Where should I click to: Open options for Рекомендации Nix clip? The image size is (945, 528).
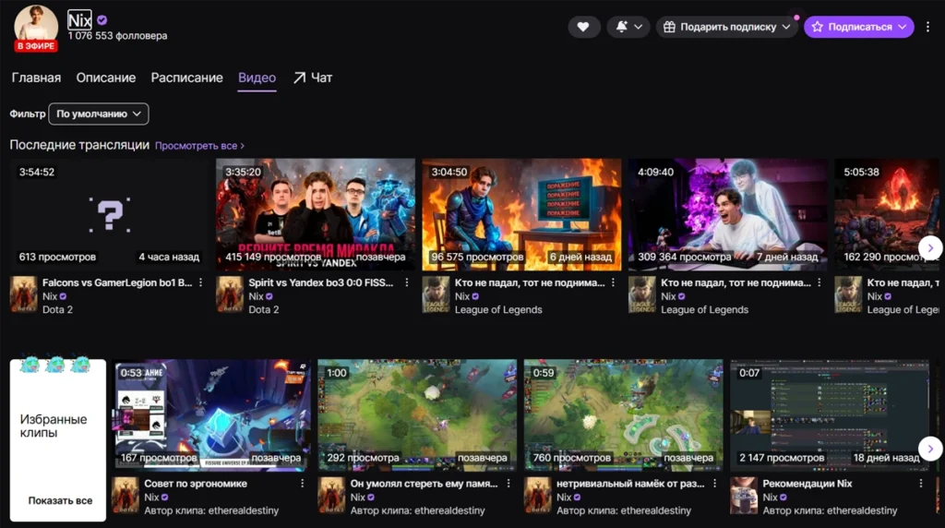[x=920, y=483]
